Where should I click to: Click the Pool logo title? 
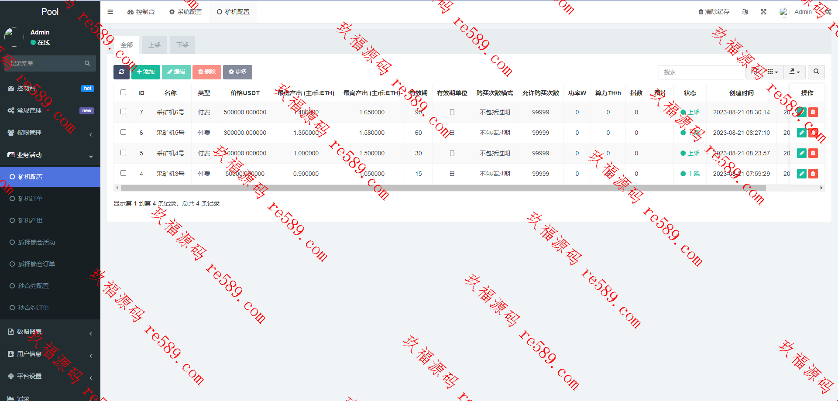click(50, 12)
